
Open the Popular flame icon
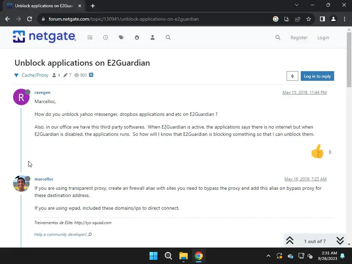pyautogui.click(x=137, y=37)
